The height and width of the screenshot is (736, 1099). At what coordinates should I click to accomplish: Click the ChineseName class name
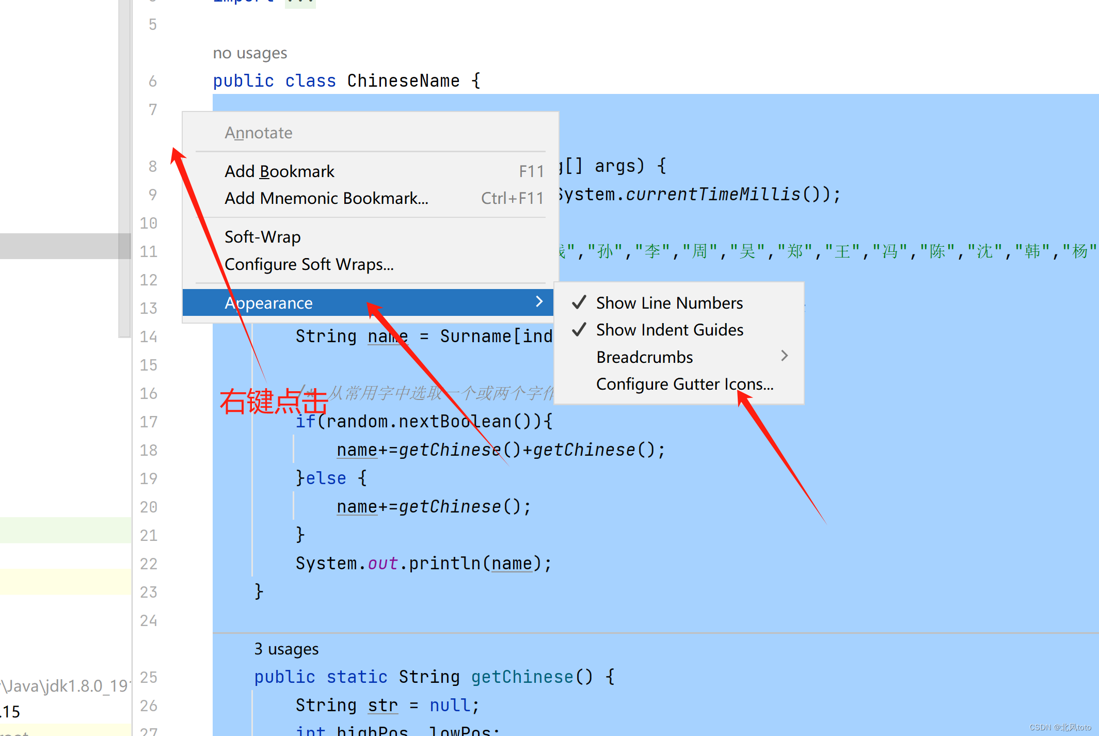pos(403,81)
